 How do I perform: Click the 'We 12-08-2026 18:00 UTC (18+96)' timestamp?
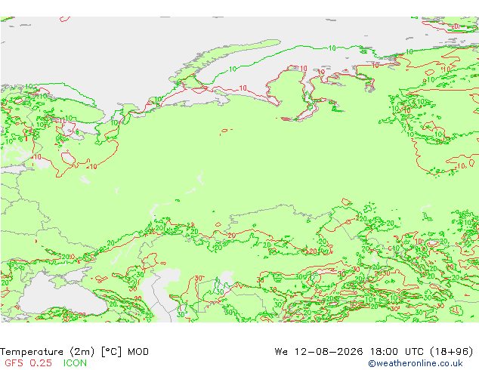tap(374, 352)
